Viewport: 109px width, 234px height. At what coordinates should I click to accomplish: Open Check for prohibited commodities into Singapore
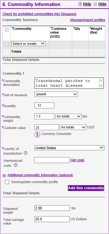(39, 14)
